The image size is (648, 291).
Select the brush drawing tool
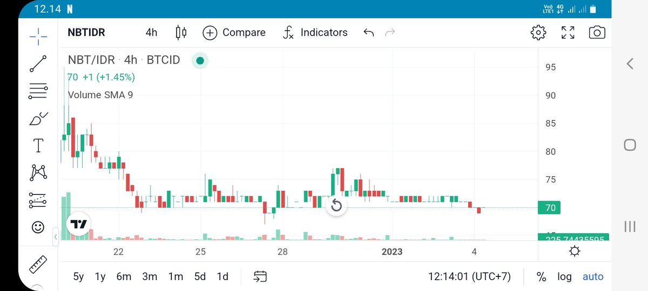pyautogui.click(x=38, y=119)
